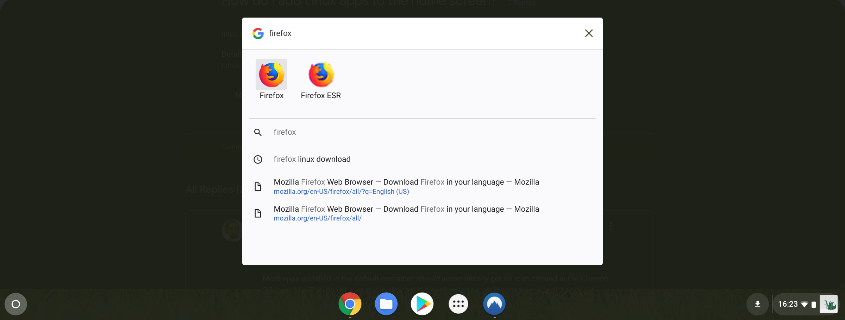Viewport: 845px width, 320px height.
Task: Click the page icon beside the first Mozilla result
Action: 258,186
